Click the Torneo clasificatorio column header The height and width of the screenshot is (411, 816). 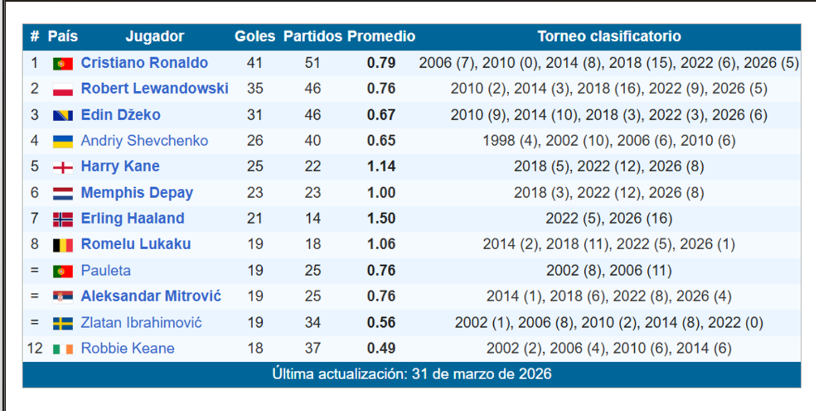[x=609, y=37]
